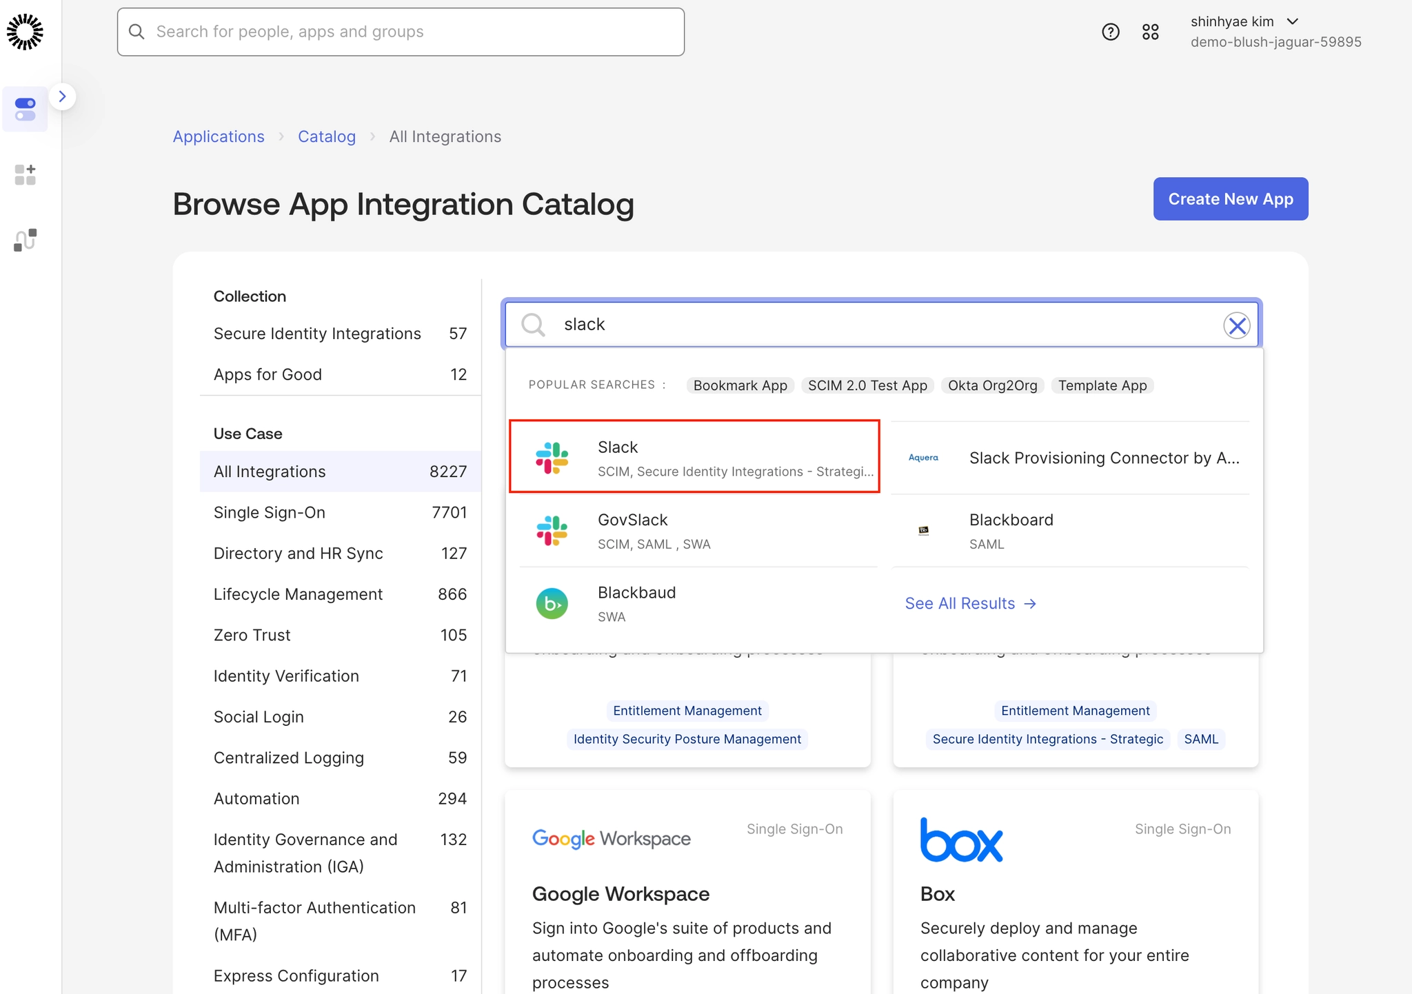Viewport: 1412px width, 994px height.
Task: Focus the people, apps and groups search field
Action: pyautogui.click(x=401, y=32)
